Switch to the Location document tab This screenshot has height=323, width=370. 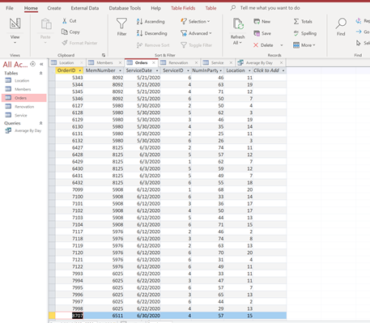(66, 62)
